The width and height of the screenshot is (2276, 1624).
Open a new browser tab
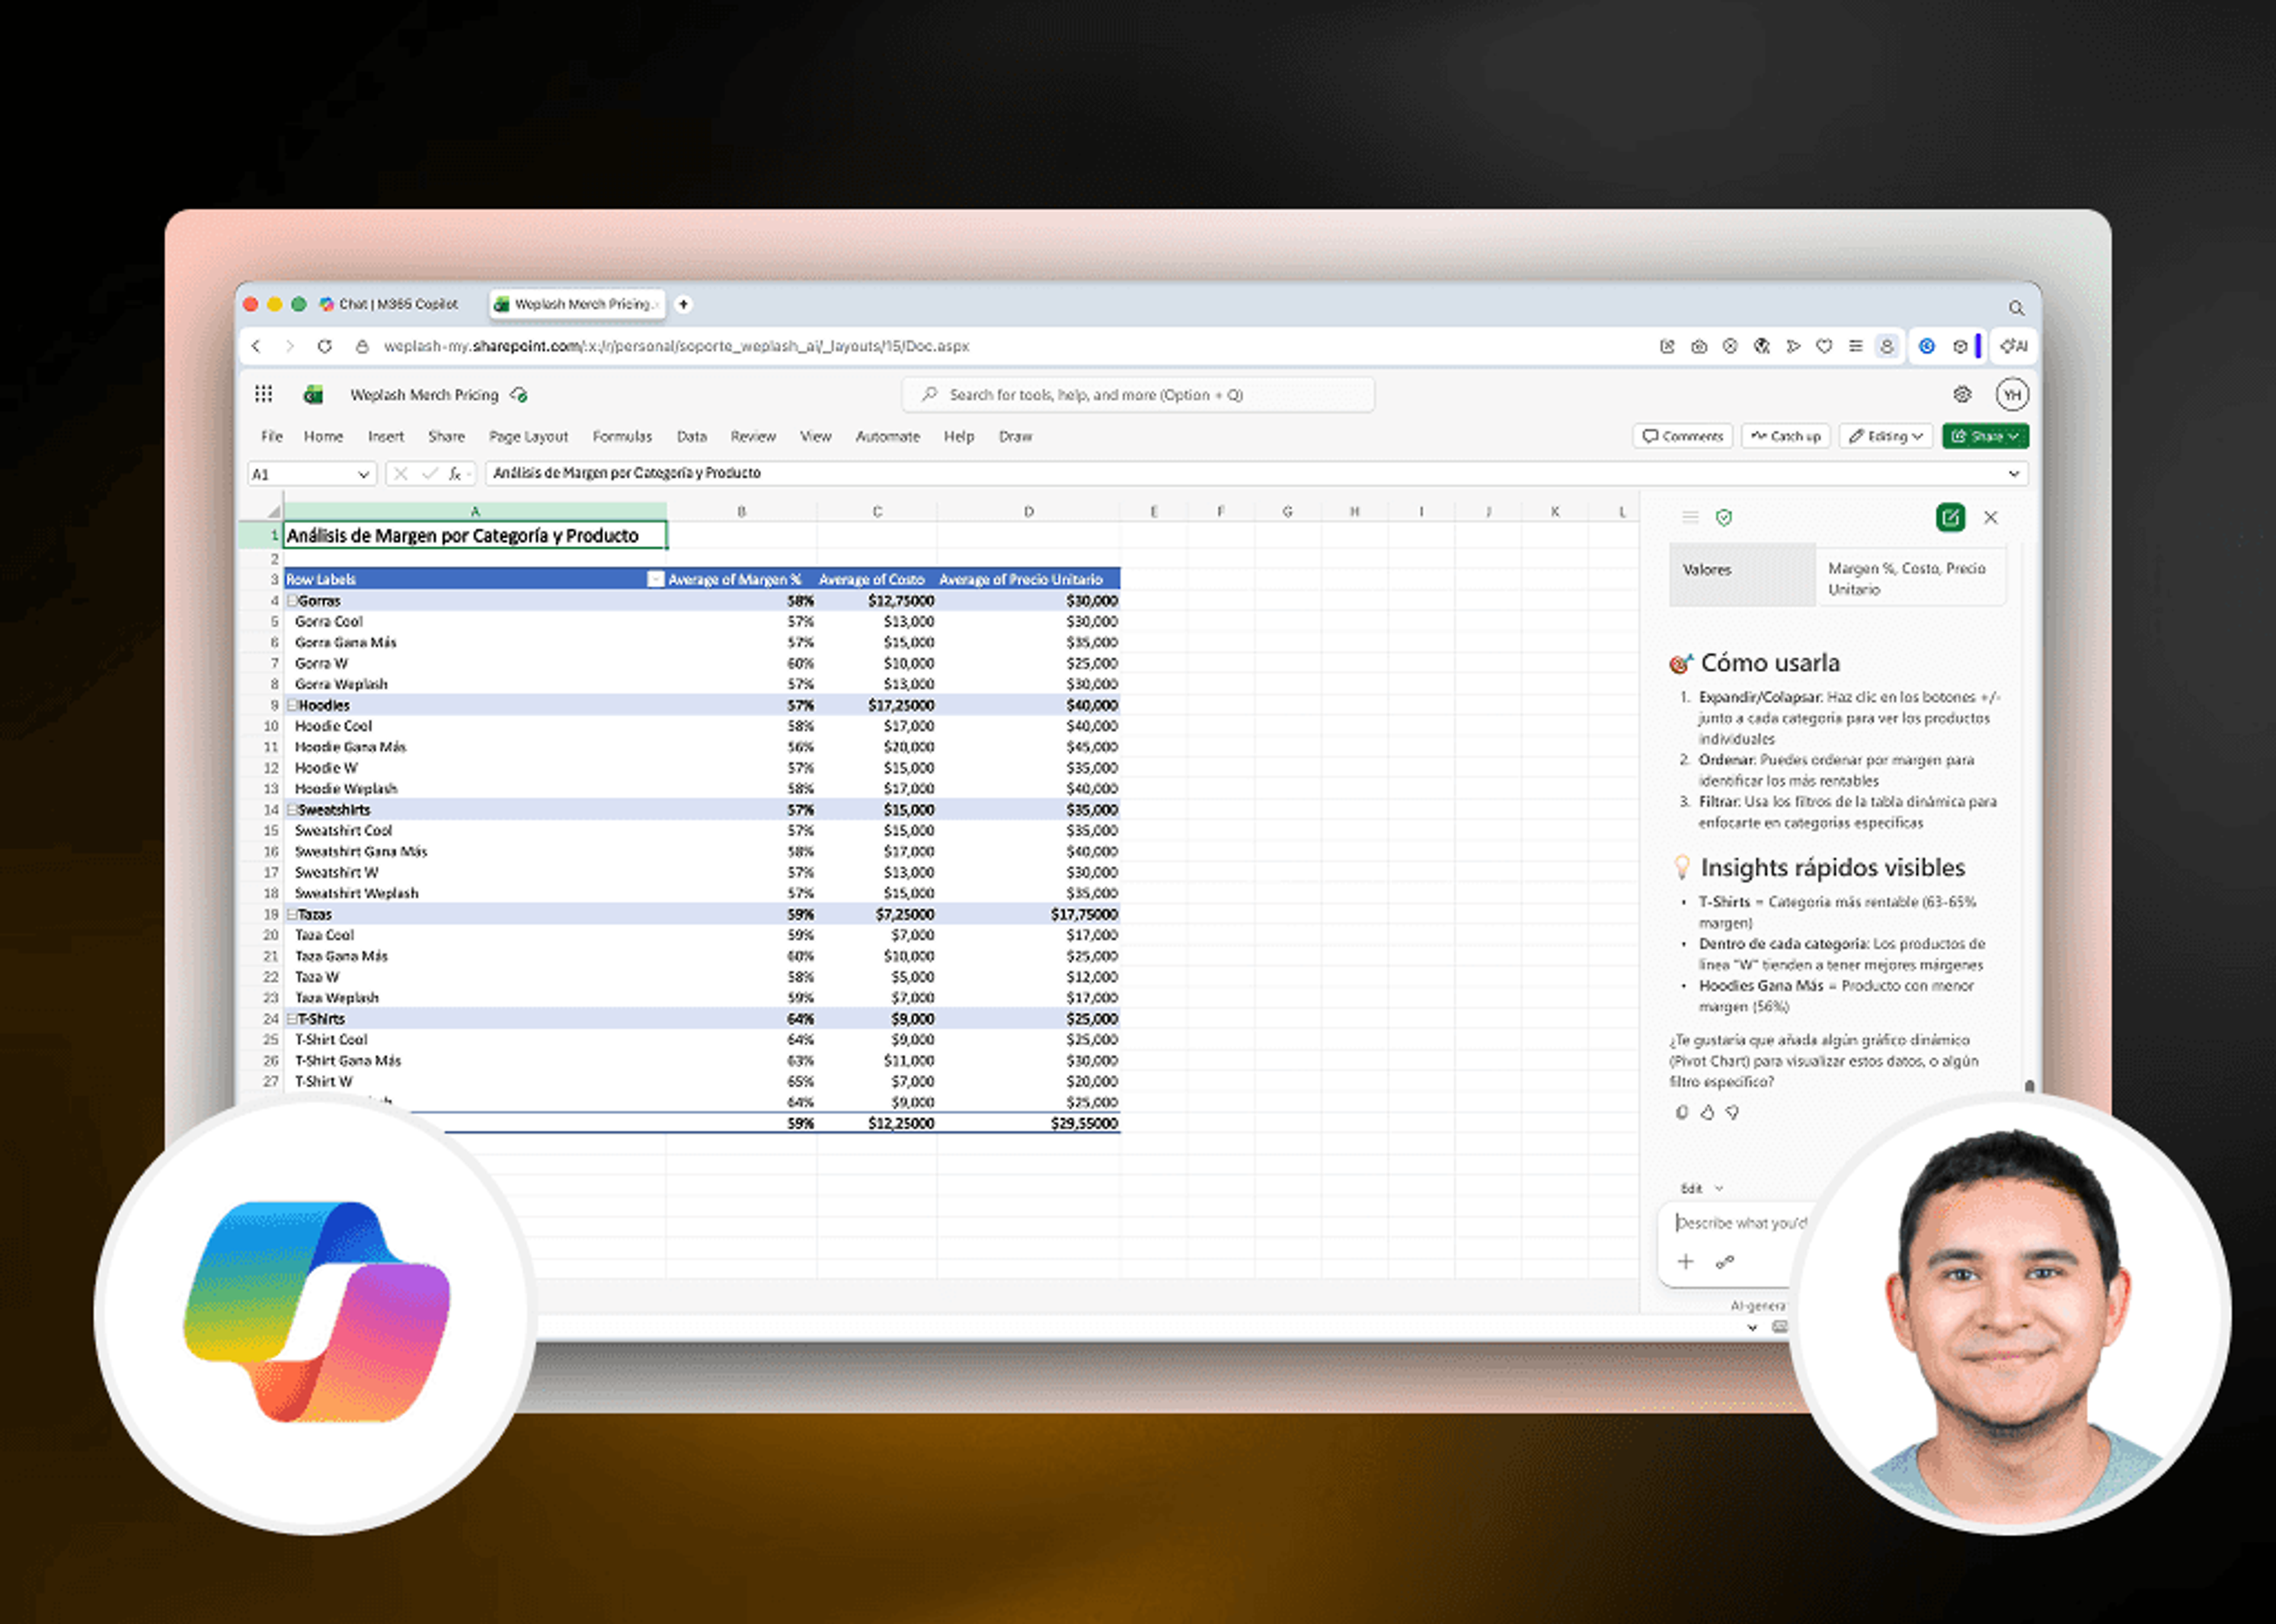point(683,304)
